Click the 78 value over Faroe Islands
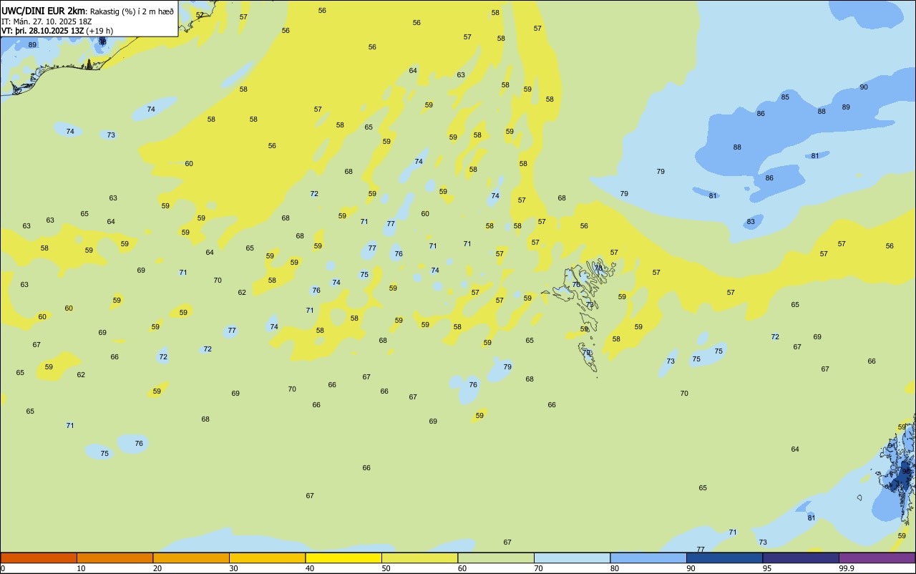The image size is (916, 574). pos(598,268)
